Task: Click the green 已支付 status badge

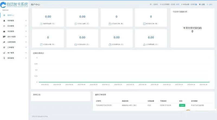Action: pos(182,105)
